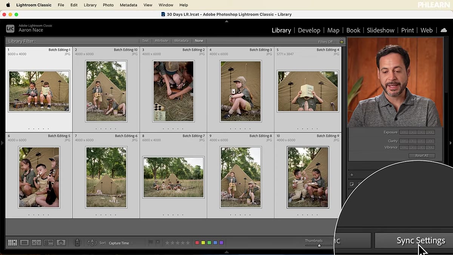Click the cloud sync status icon

coord(444,30)
